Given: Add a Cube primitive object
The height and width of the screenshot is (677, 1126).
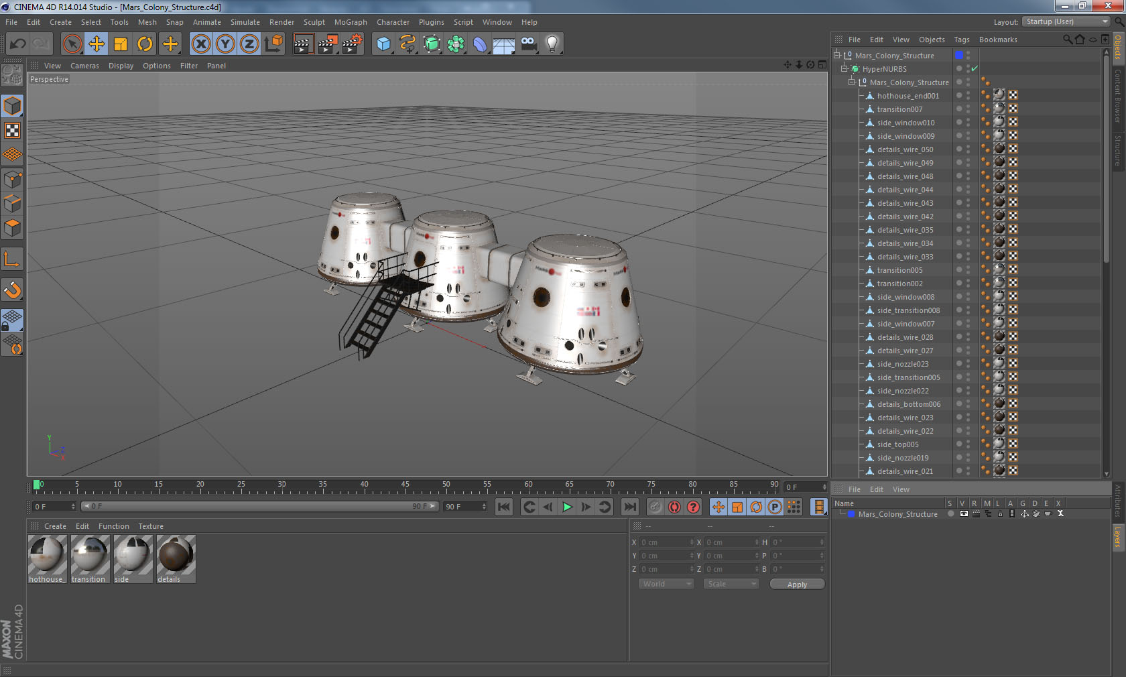Looking at the screenshot, I should (383, 44).
